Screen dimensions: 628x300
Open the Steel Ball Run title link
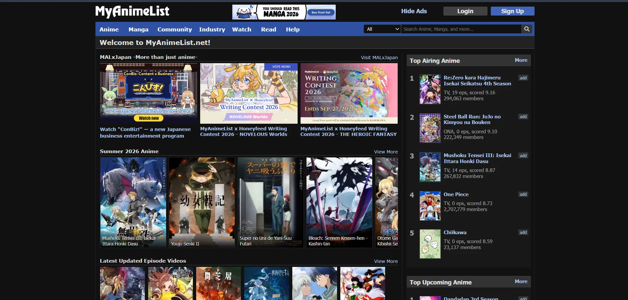[x=472, y=119]
